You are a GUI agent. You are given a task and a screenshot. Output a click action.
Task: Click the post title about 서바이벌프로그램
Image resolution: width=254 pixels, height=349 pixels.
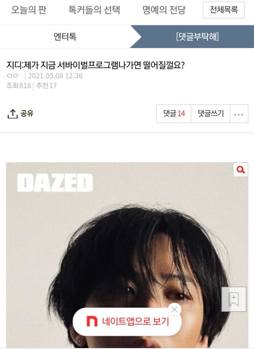click(x=96, y=65)
